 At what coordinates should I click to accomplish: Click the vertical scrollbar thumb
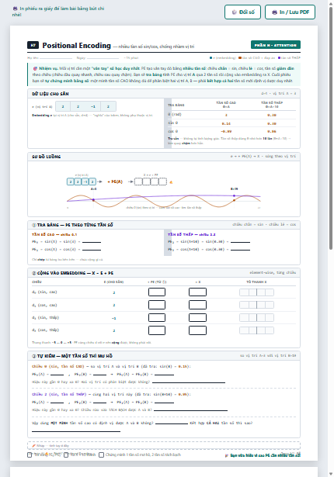(331, 128)
